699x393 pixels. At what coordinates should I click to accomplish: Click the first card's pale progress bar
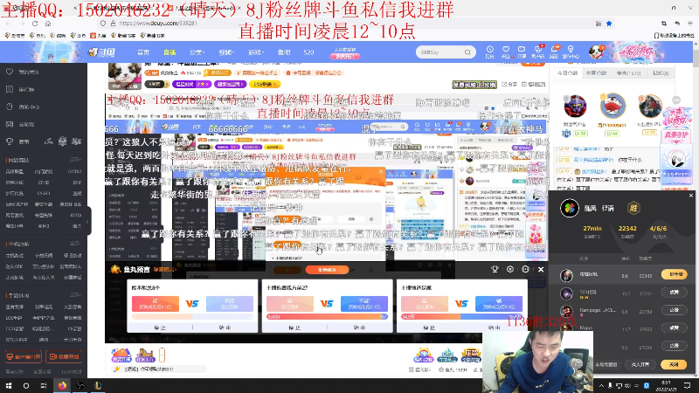(192, 317)
